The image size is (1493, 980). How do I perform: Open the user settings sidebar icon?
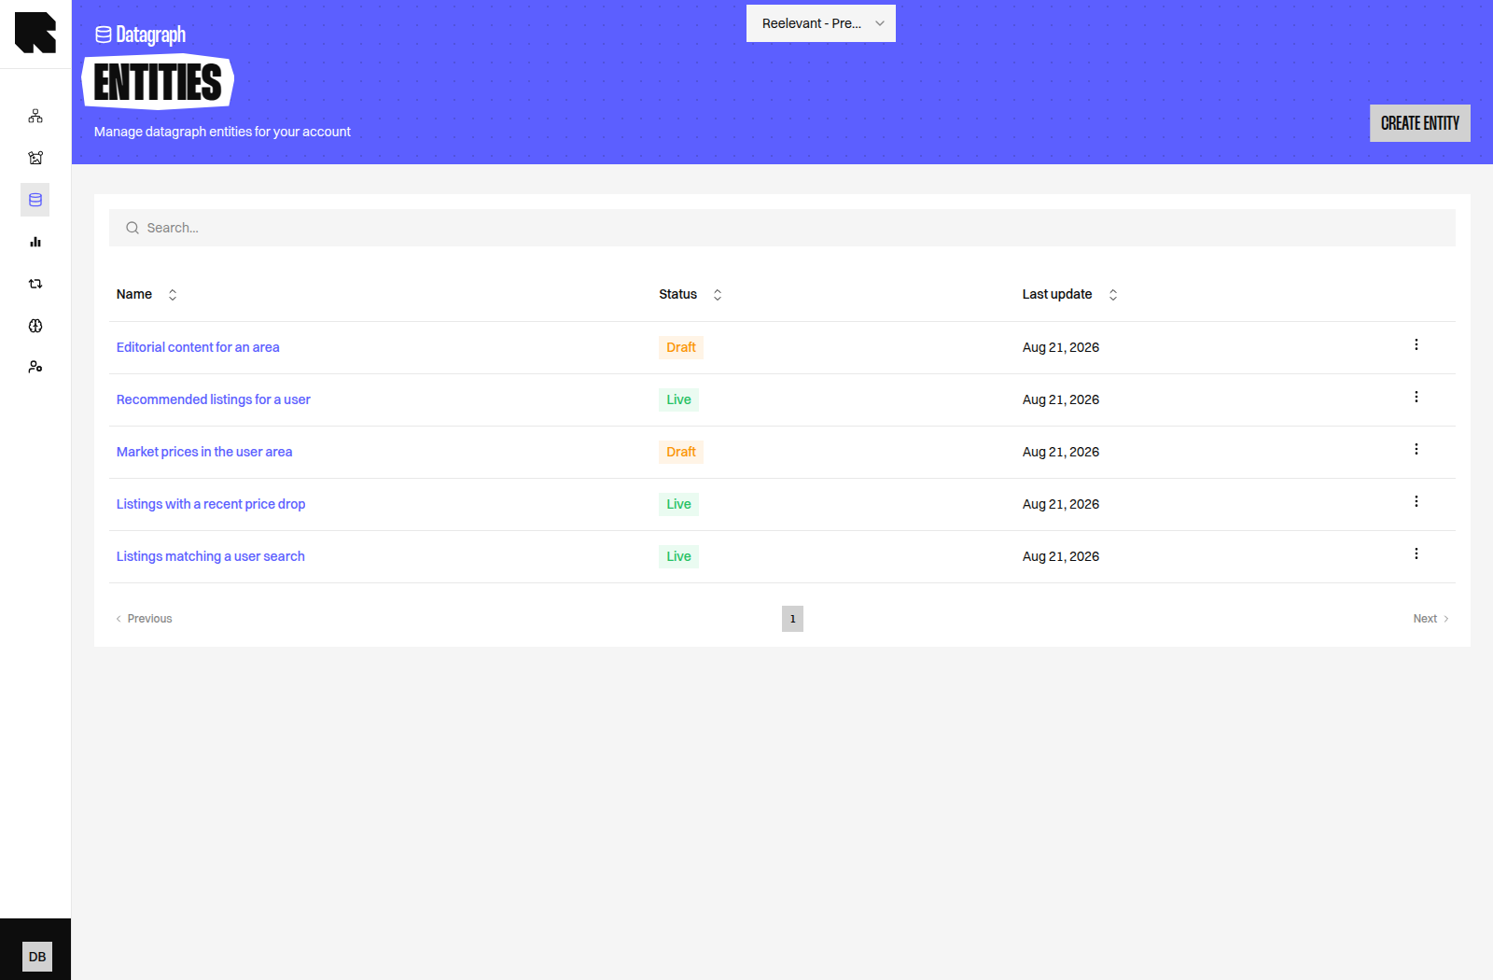tap(35, 367)
